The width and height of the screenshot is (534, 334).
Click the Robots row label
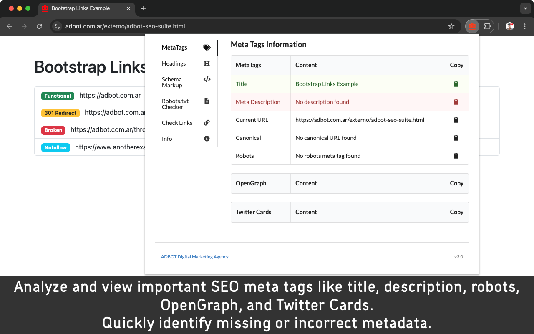point(244,156)
